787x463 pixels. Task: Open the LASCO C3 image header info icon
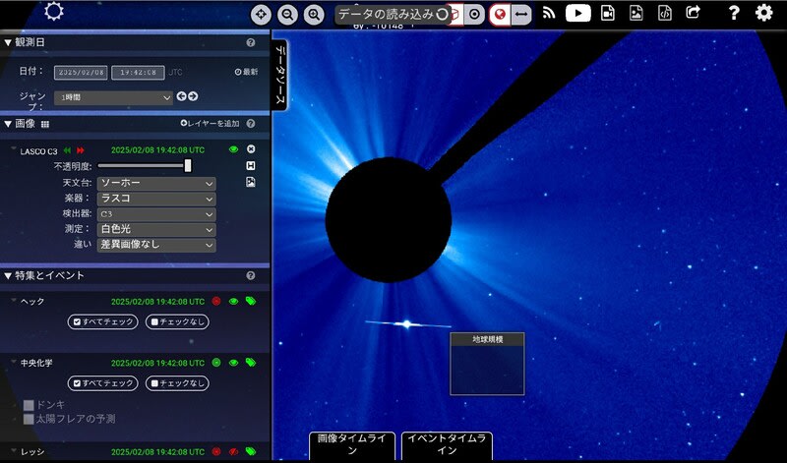251,165
